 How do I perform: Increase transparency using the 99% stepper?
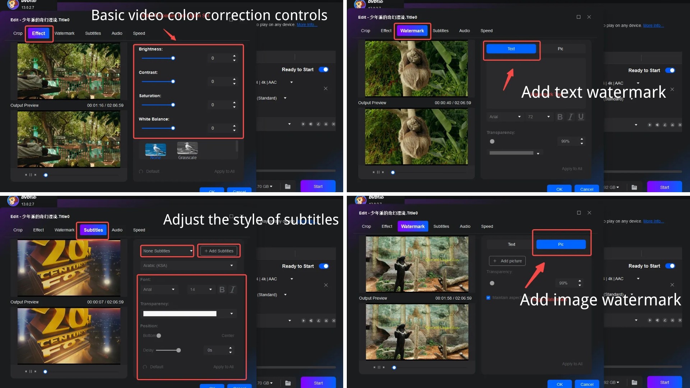tap(582, 139)
